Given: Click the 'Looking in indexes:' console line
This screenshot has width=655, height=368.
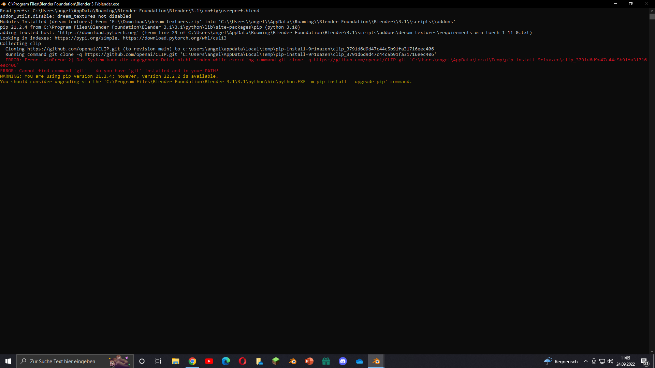Looking at the screenshot, I should point(113,38).
